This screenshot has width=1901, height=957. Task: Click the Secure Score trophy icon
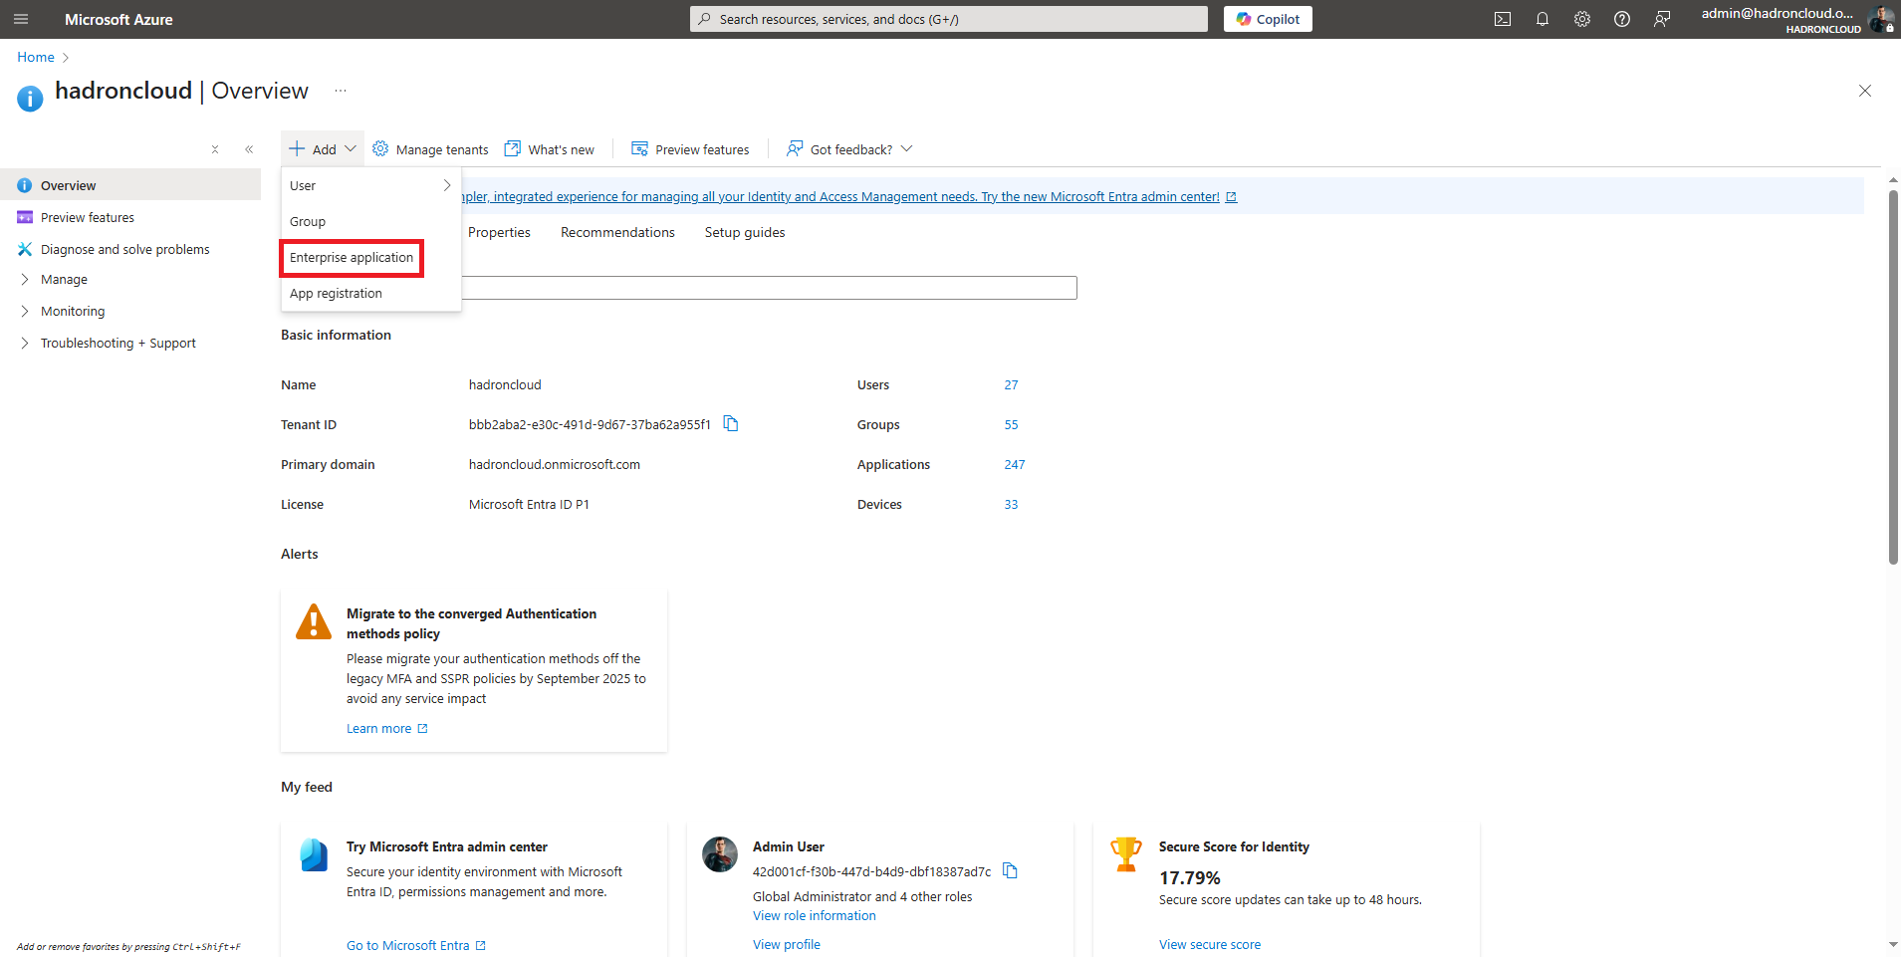click(1126, 854)
